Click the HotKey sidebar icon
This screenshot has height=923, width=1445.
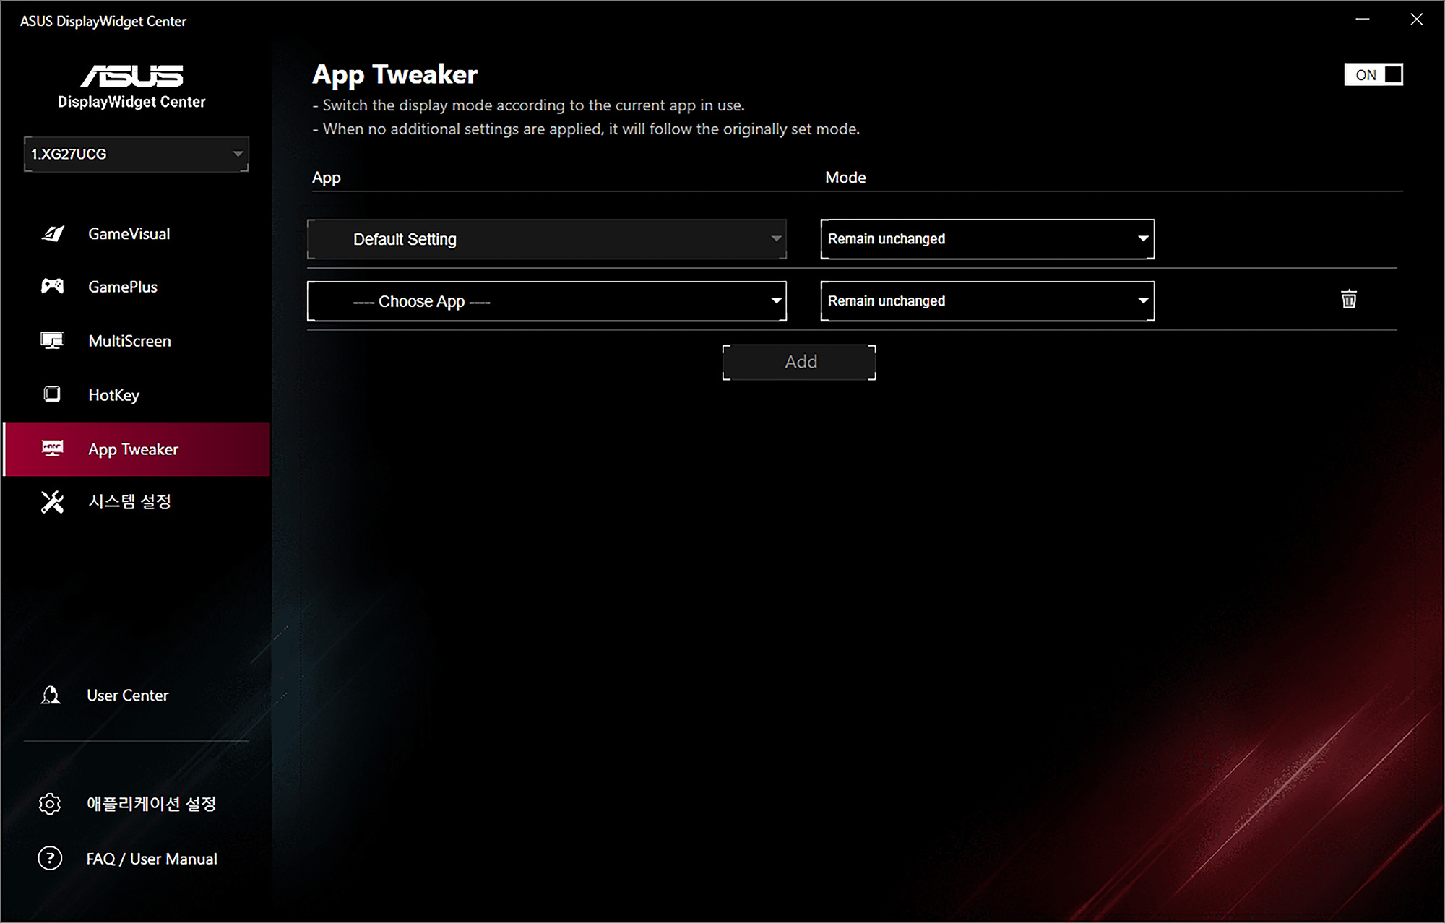tap(53, 394)
